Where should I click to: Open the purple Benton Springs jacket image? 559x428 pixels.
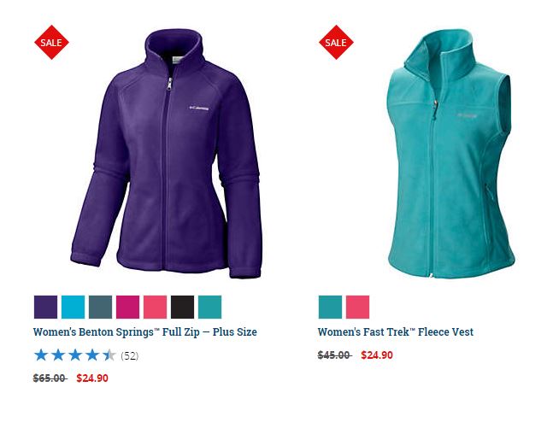167,153
